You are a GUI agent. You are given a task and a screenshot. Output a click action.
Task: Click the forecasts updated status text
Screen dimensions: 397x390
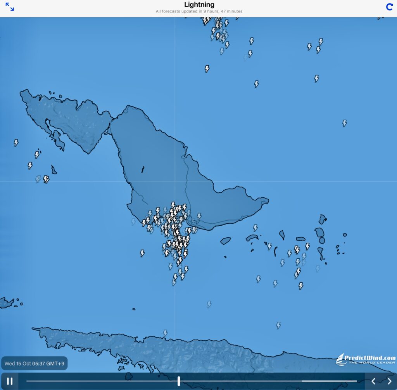coord(199,12)
